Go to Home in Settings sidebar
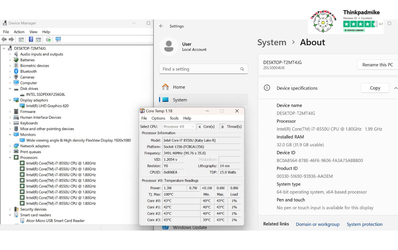The height and width of the screenshot is (250, 398). (x=204, y=87)
